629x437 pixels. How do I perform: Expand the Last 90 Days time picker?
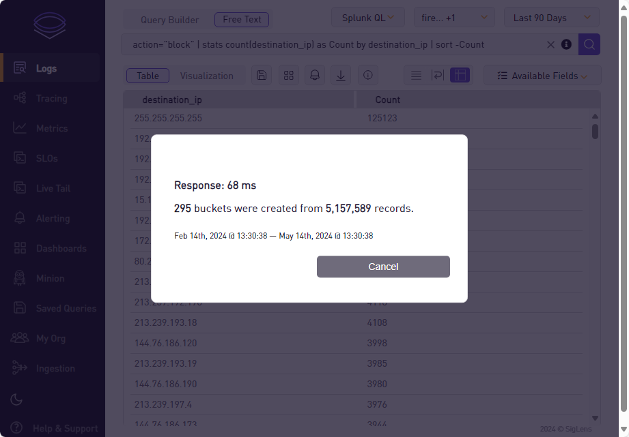pyautogui.click(x=552, y=18)
